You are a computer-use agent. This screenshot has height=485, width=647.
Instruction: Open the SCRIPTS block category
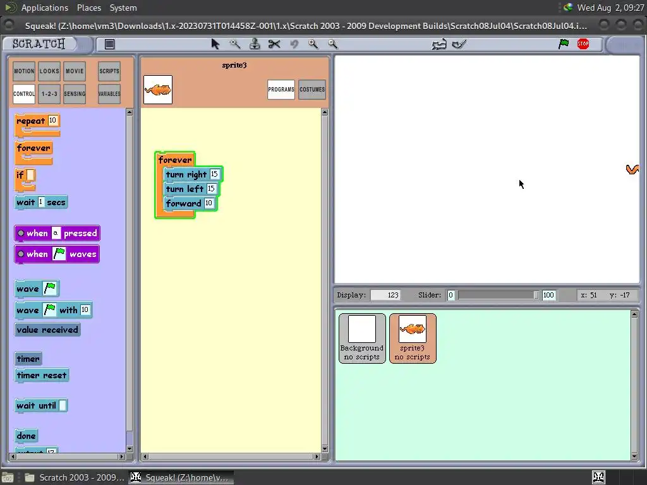click(109, 71)
